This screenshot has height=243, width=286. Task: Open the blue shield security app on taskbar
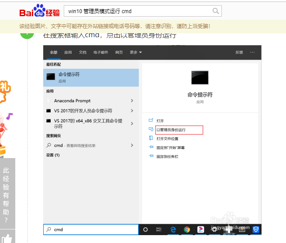(256, 229)
